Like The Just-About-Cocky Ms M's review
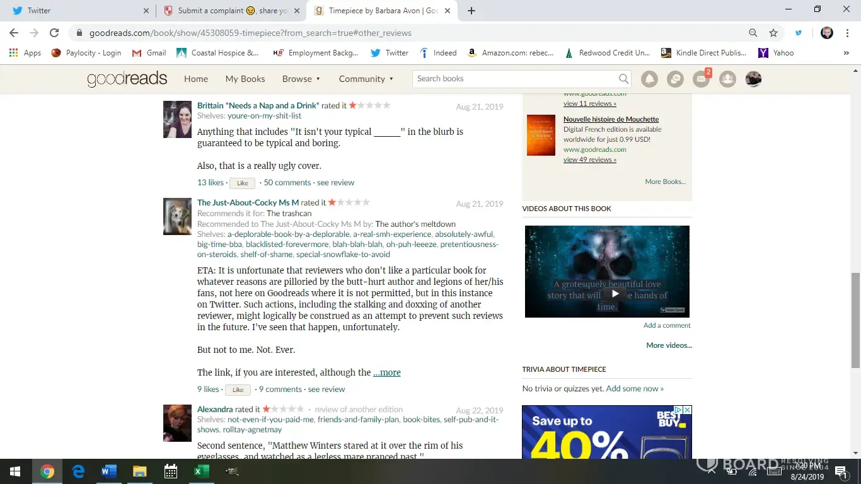The height and width of the screenshot is (484, 861). pyautogui.click(x=238, y=389)
